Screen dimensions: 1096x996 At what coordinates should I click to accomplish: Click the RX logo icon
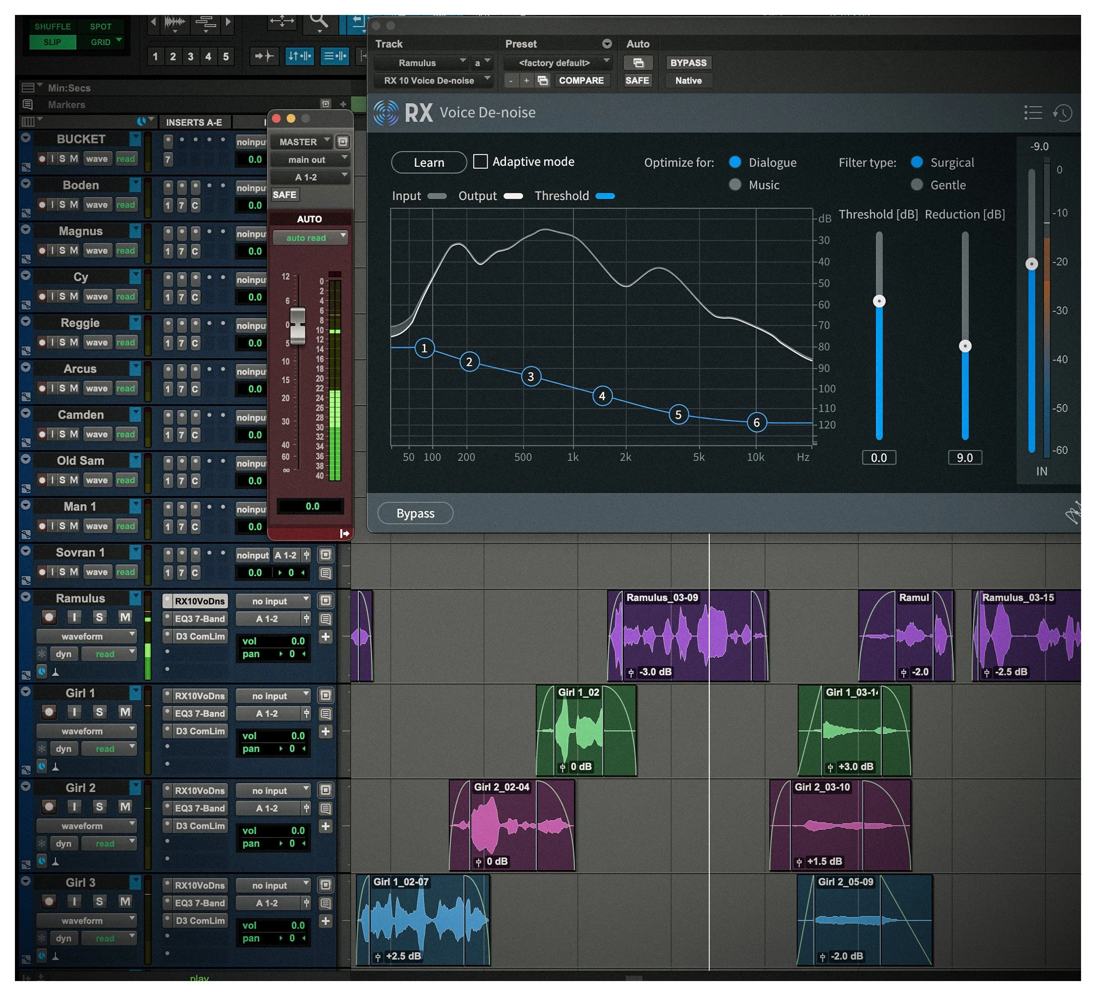pyautogui.click(x=386, y=113)
